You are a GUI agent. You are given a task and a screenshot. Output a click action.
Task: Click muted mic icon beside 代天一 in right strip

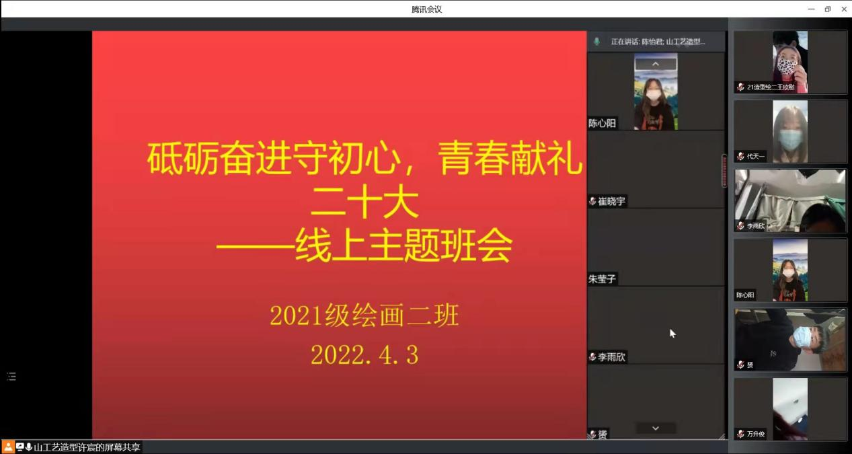[740, 156]
